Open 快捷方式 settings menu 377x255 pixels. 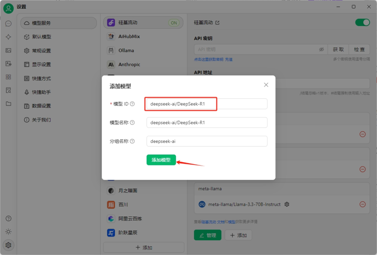59,78
